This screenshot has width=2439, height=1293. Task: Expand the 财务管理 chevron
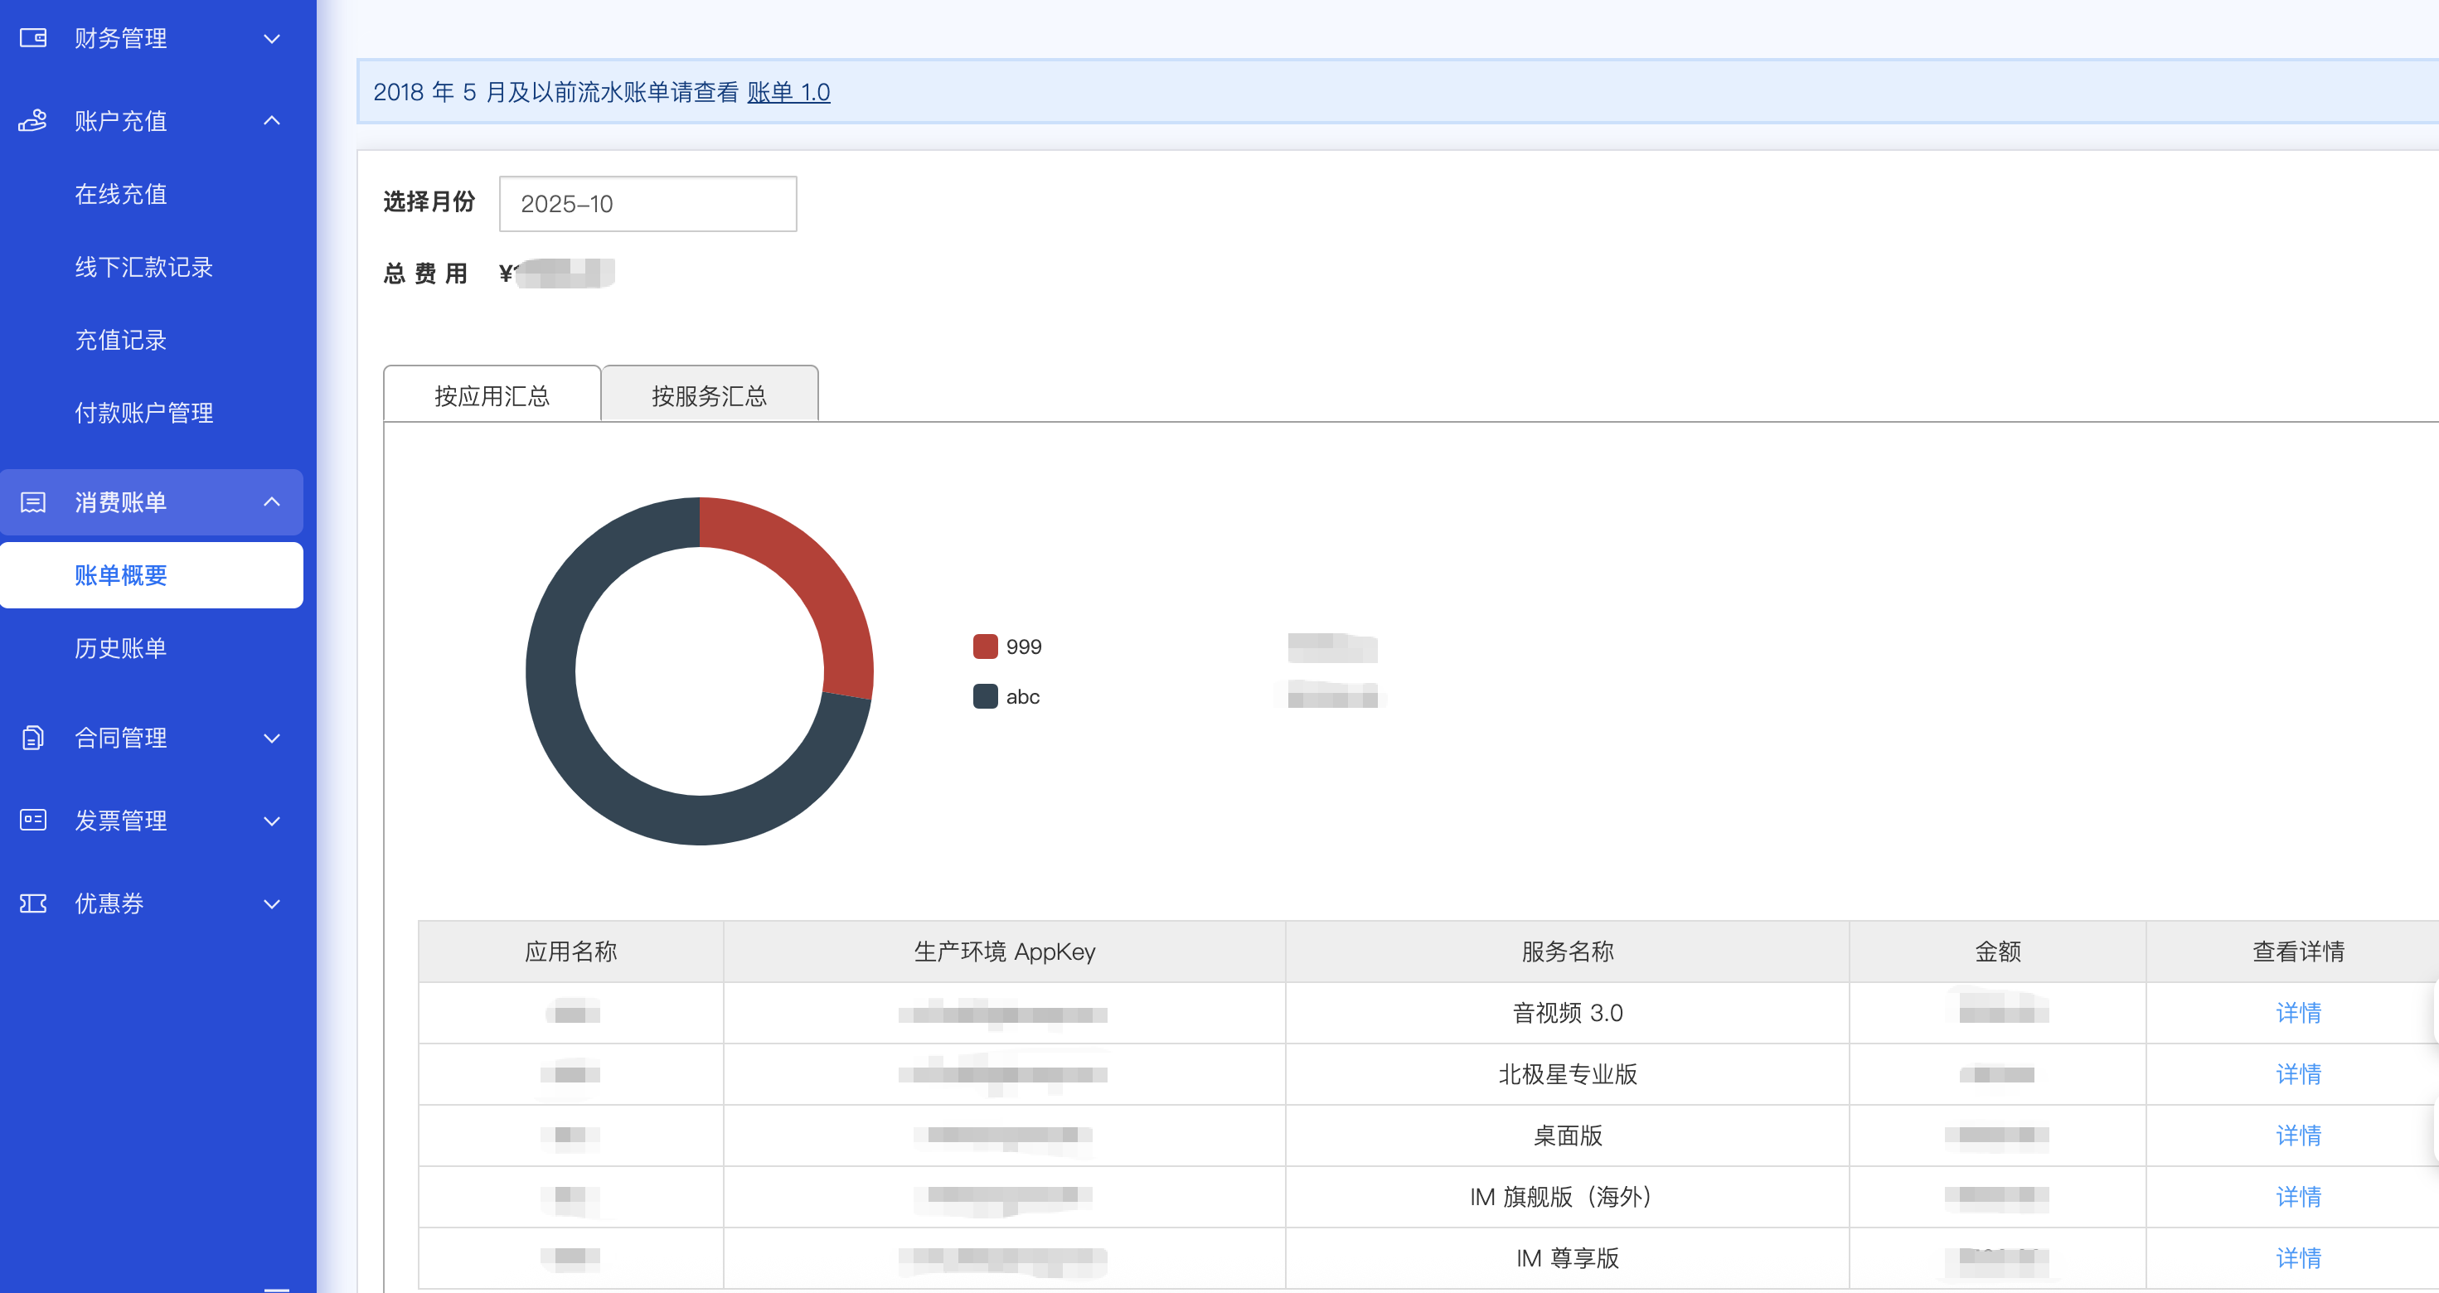coord(272,39)
